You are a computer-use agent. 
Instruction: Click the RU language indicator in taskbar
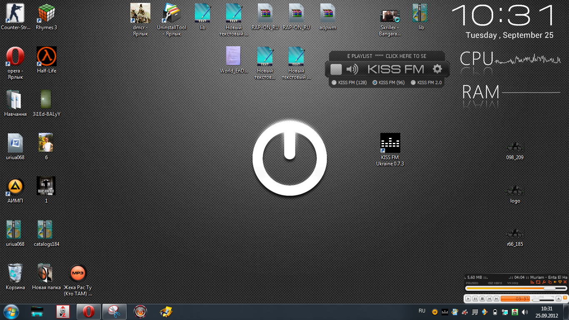[x=422, y=311]
